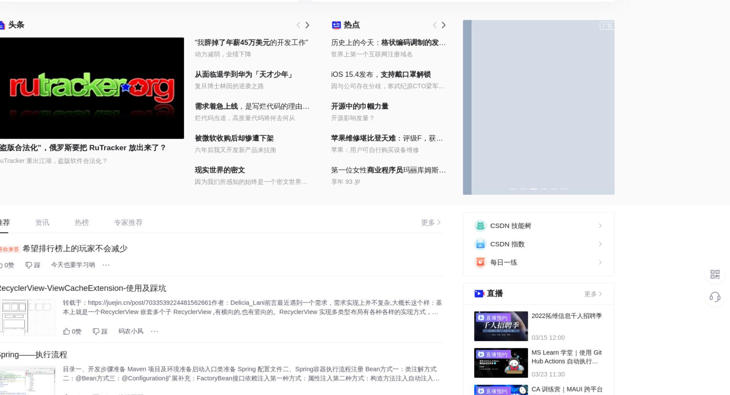The width and height of the screenshot is (730, 395).
Task: Open the customer service headset icon
Action: click(x=715, y=297)
